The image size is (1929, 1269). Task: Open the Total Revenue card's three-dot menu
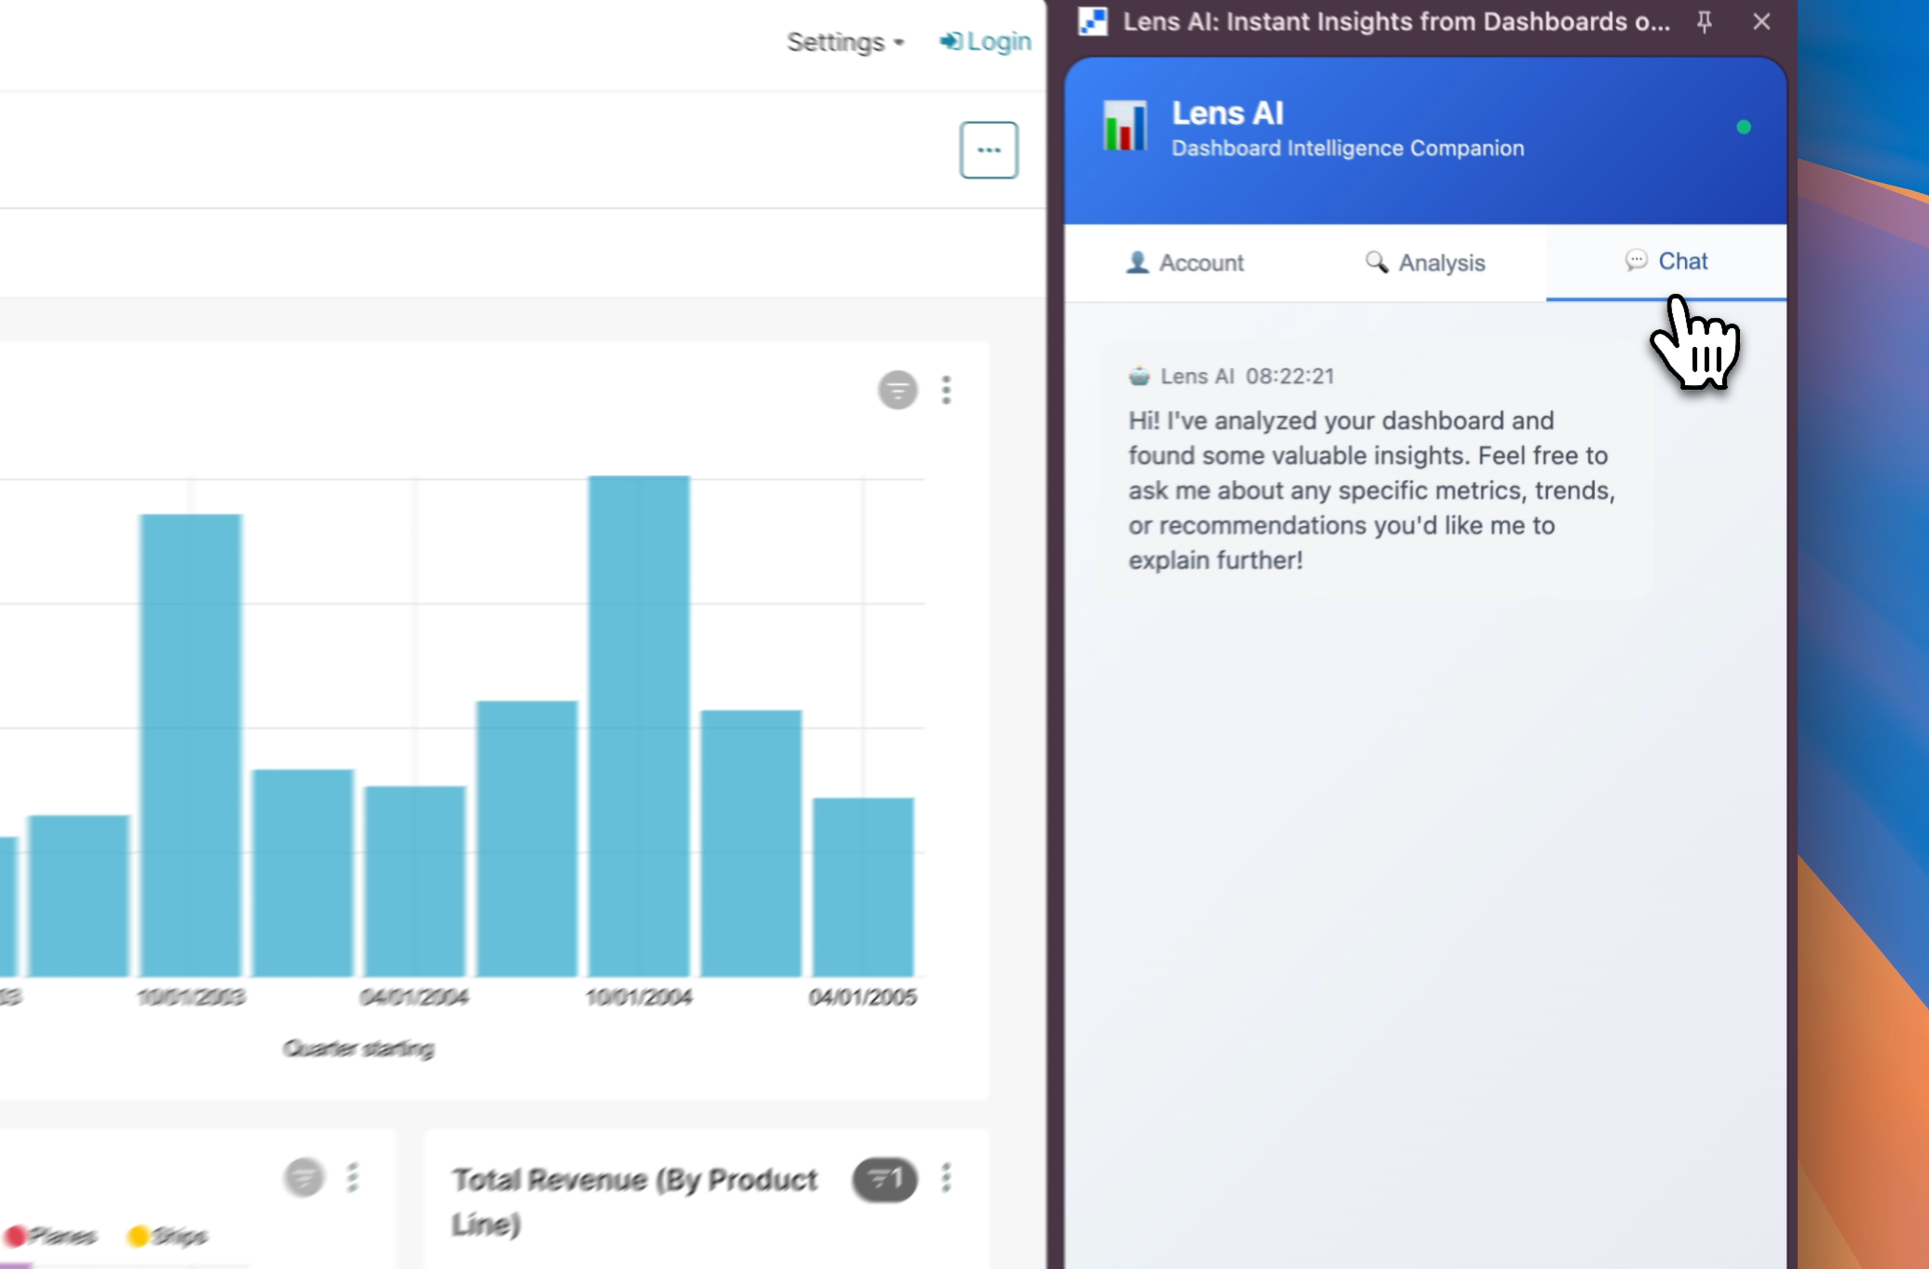(x=946, y=1177)
